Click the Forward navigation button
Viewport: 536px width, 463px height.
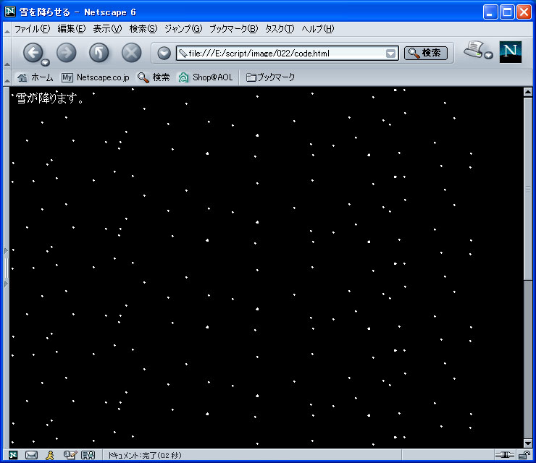click(x=67, y=53)
